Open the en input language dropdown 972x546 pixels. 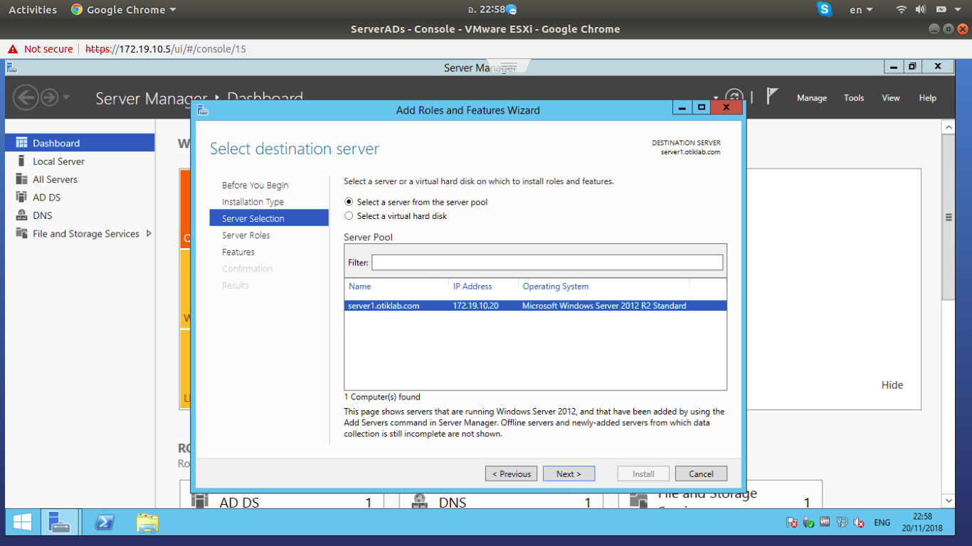tap(861, 10)
